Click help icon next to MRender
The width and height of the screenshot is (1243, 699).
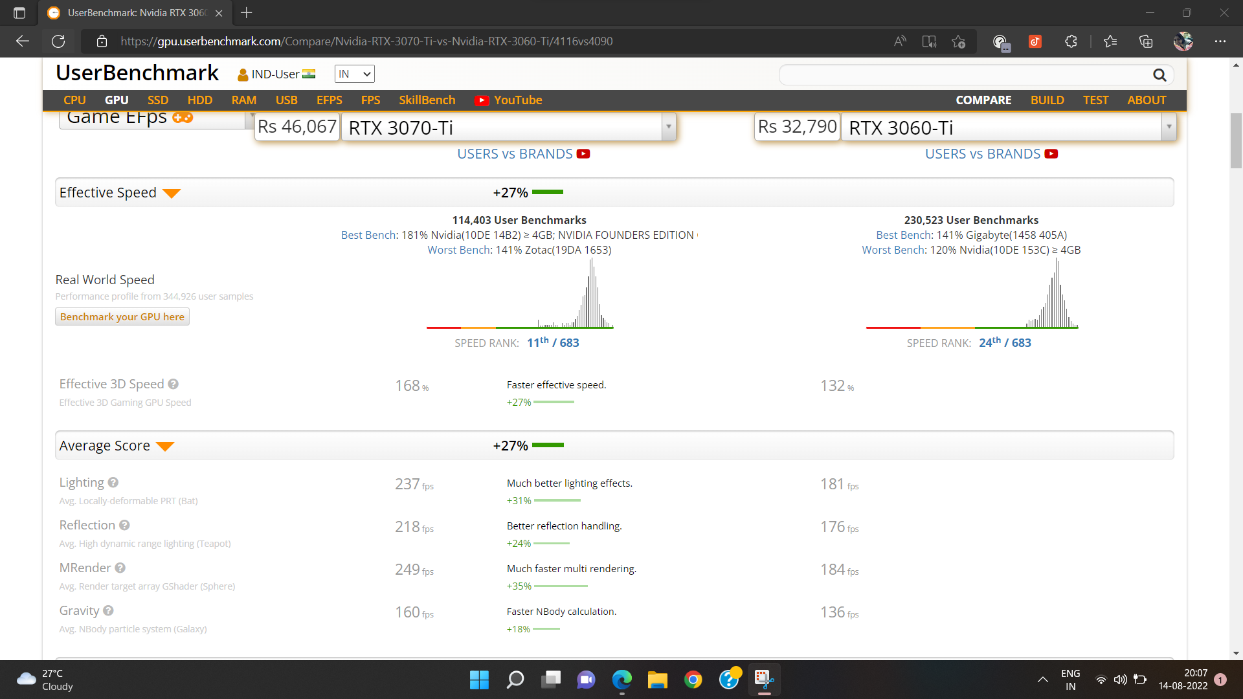tap(120, 568)
